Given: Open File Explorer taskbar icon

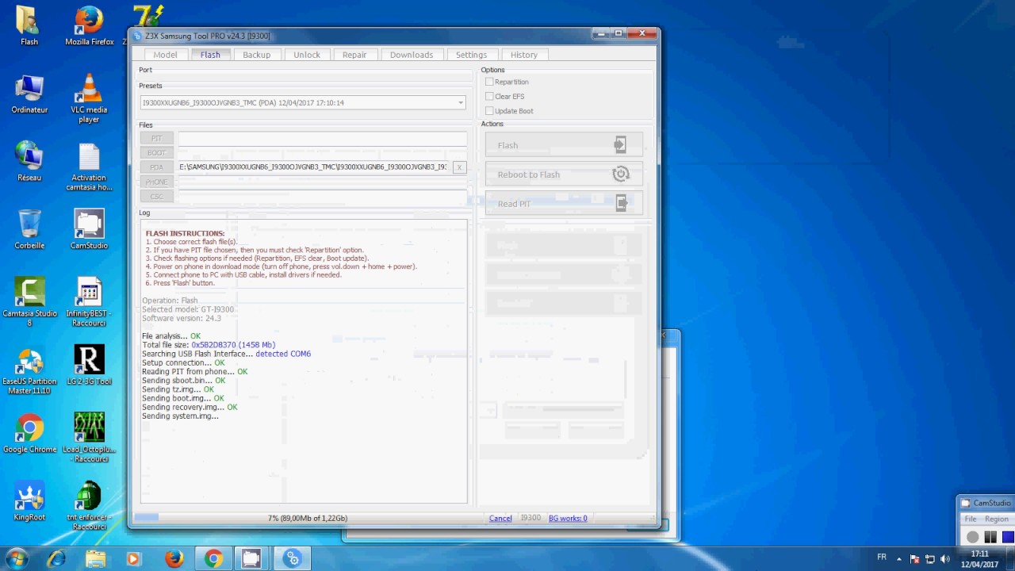Looking at the screenshot, I should pos(95,559).
